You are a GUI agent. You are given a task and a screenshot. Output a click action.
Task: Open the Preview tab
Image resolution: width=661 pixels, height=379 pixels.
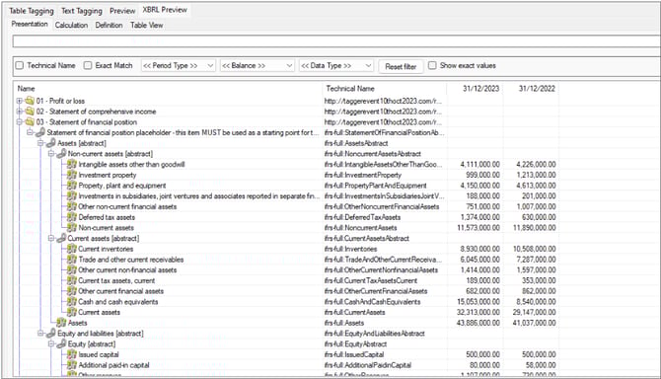(x=122, y=11)
